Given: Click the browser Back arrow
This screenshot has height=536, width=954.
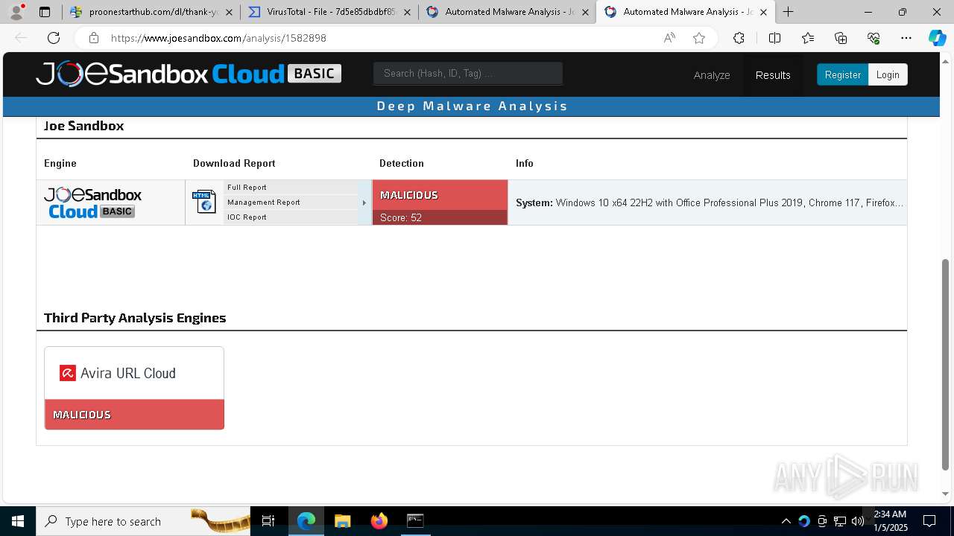Looking at the screenshot, I should click(21, 38).
